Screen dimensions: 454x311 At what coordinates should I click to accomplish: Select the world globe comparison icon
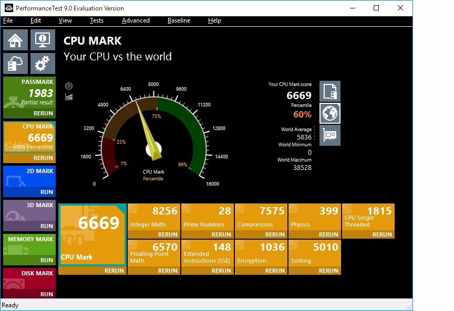330,113
